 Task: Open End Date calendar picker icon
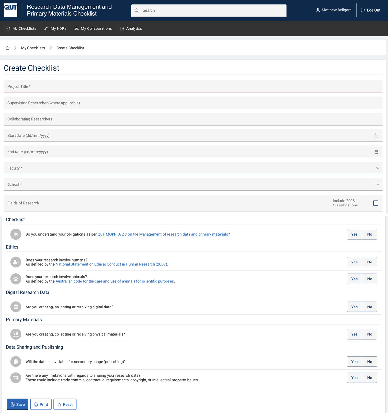(x=376, y=152)
